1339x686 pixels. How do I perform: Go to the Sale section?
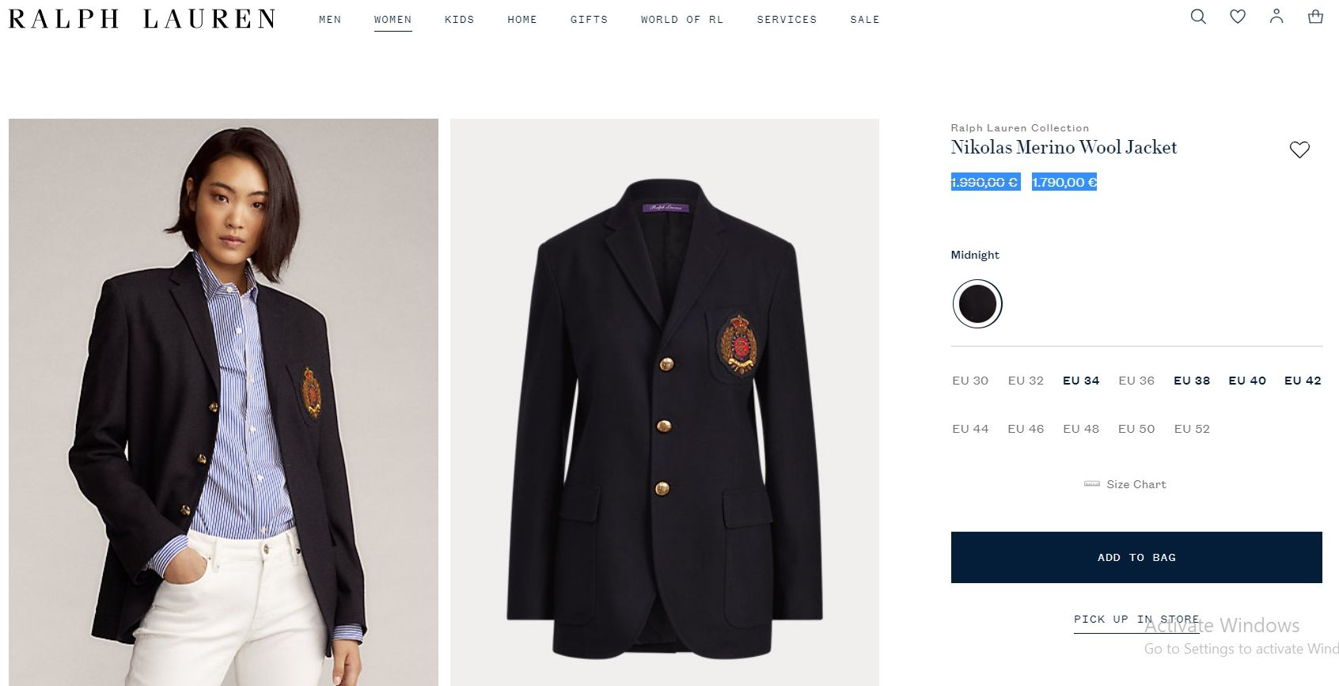(865, 20)
